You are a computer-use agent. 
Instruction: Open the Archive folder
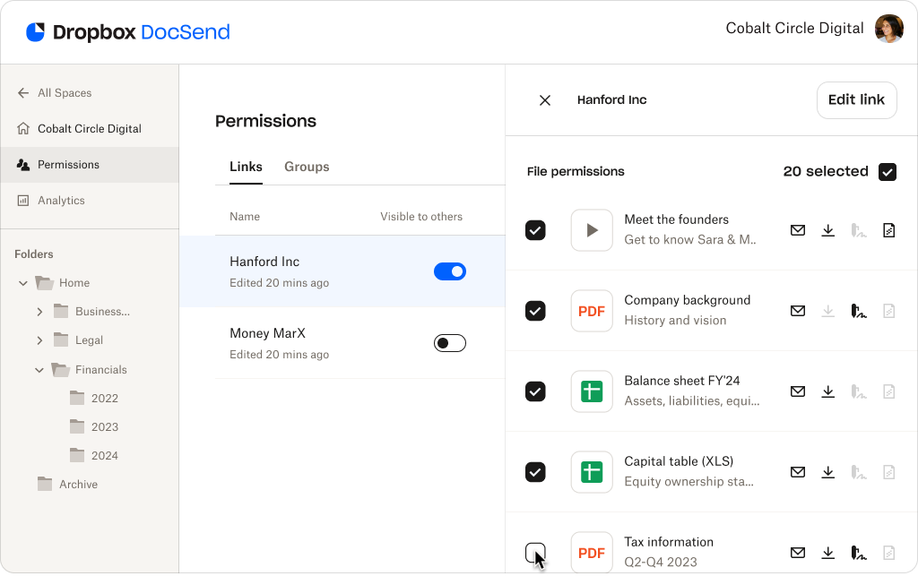pyautogui.click(x=67, y=485)
